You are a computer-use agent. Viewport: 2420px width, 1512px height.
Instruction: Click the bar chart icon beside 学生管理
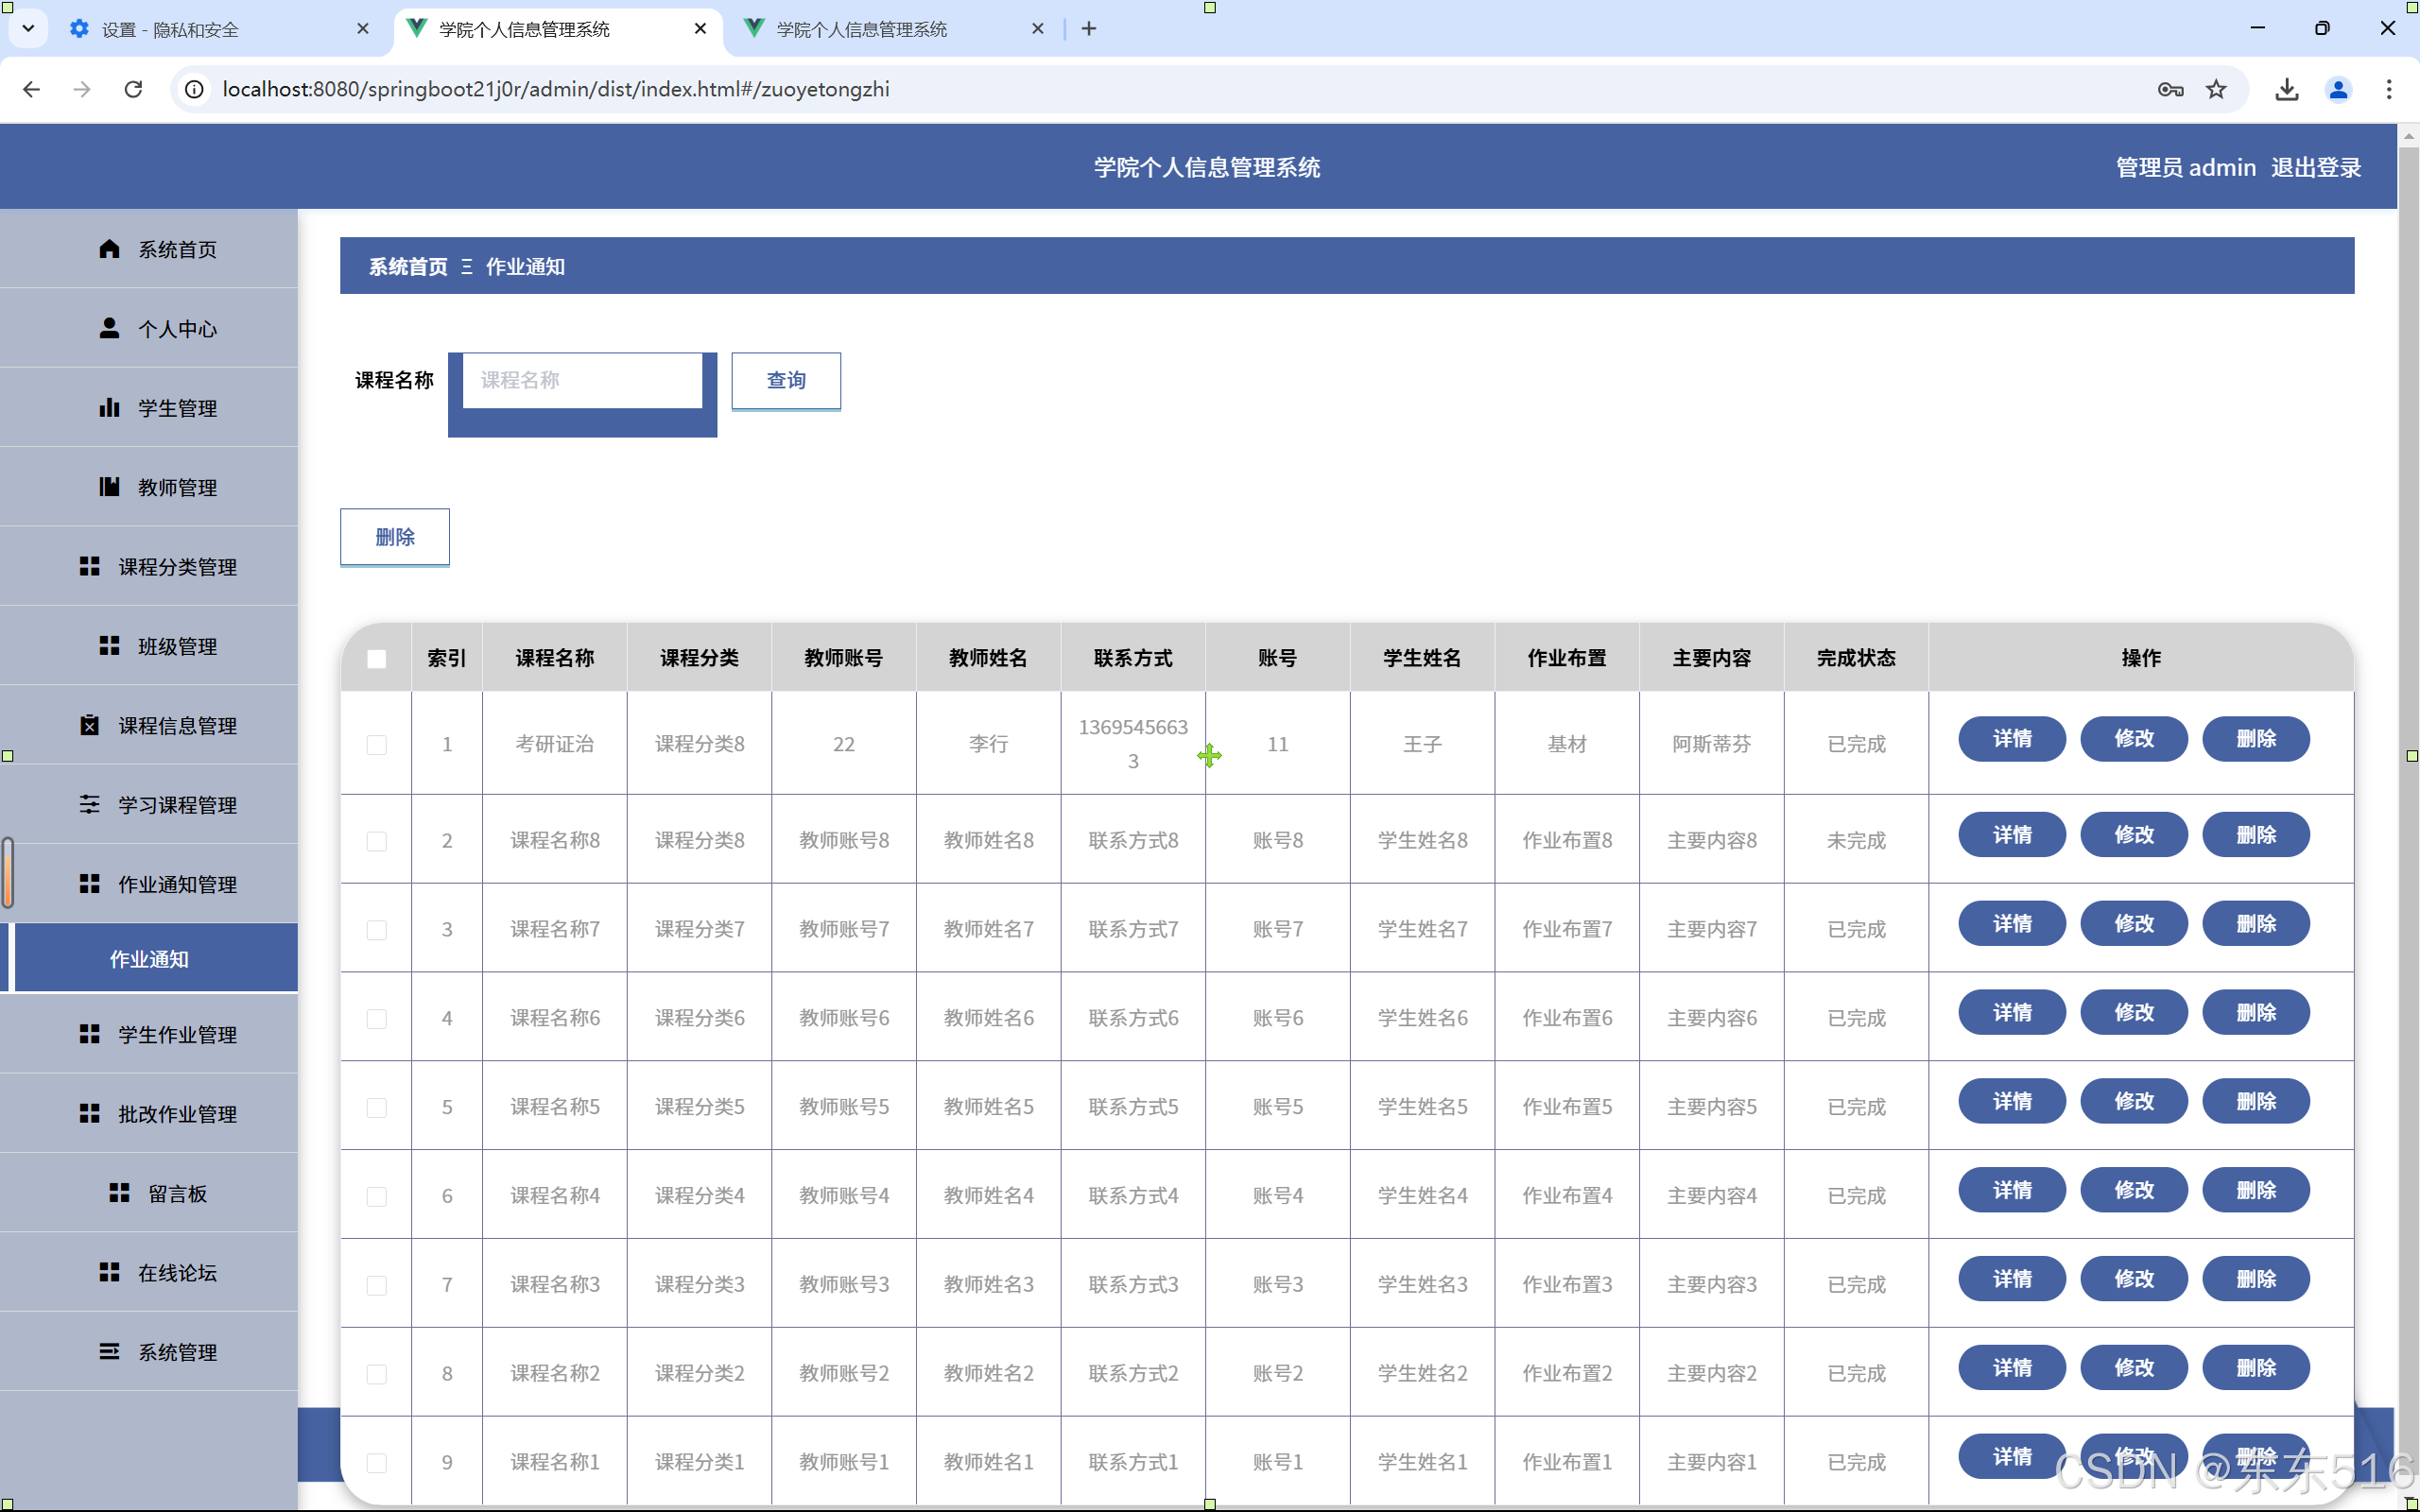click(x=110, y=407)
